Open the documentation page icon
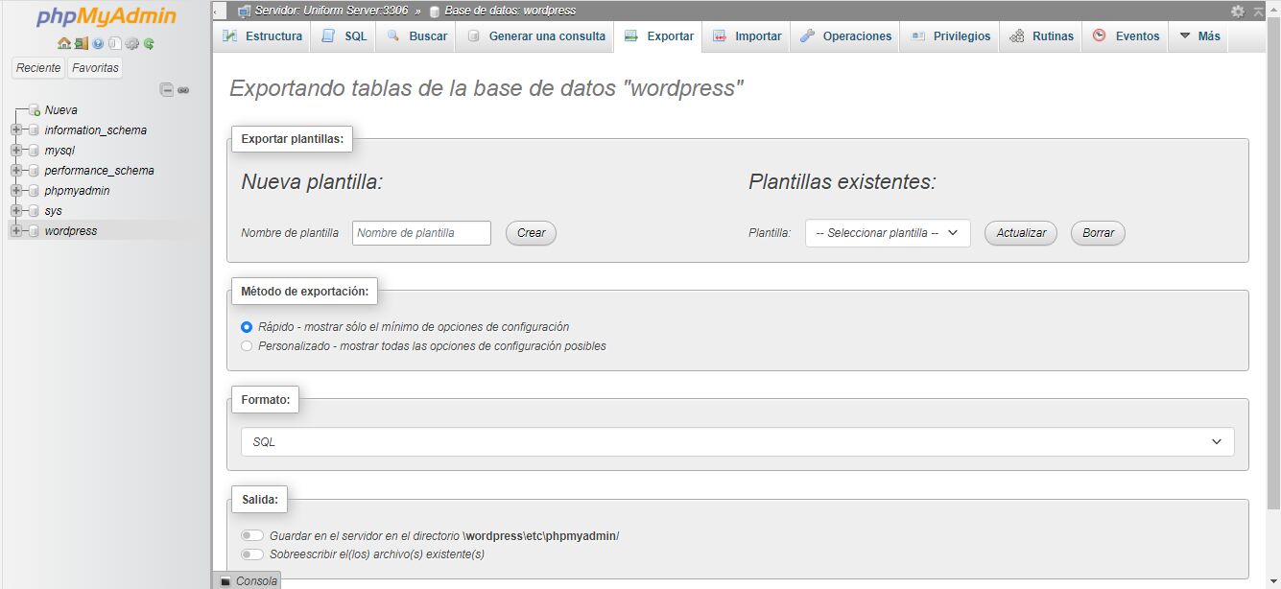The width and height of the screenshot is (1281, 589). click(114, 44)
